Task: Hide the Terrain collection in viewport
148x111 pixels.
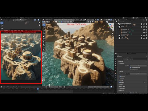Action: point(145,27)
